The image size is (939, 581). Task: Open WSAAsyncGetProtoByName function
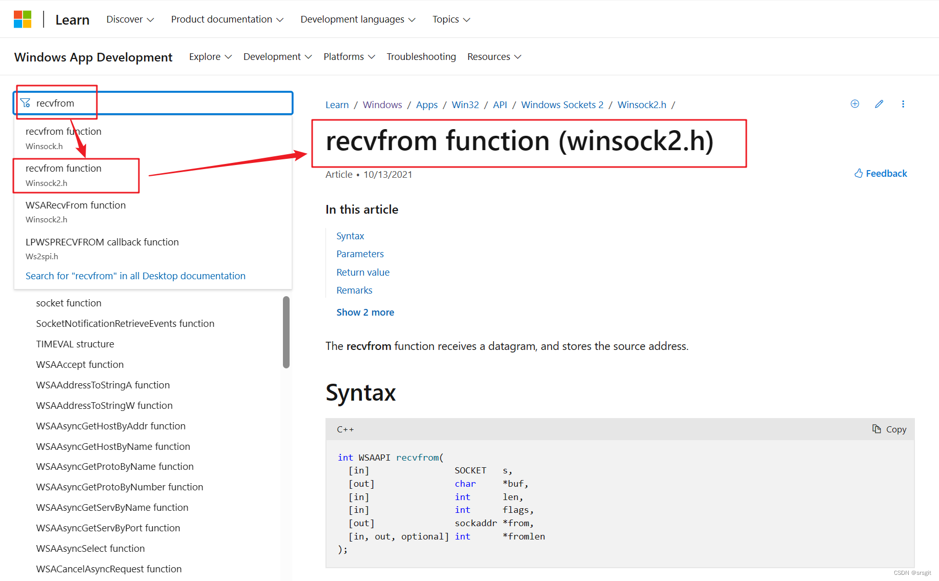pos(115,466)
